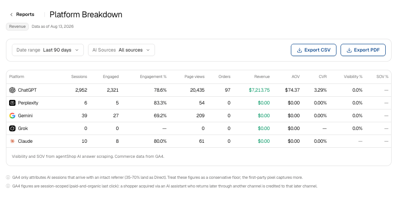398x208 pixels.
Task: Open the Date range dropdown
Action: 48,50
